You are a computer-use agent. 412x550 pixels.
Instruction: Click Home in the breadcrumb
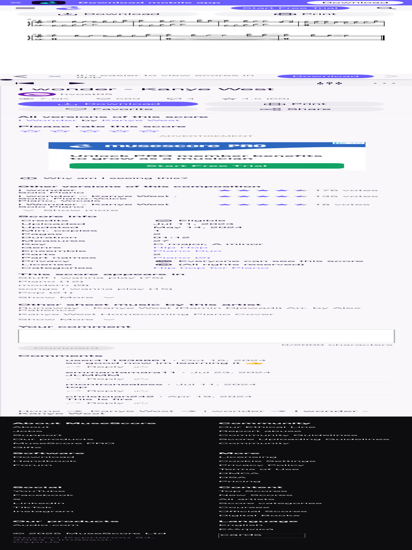39,411
